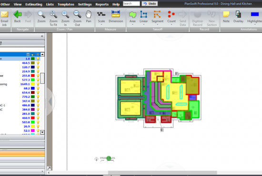Click the takeoff list scroll-up arrow

click(42, 54)
